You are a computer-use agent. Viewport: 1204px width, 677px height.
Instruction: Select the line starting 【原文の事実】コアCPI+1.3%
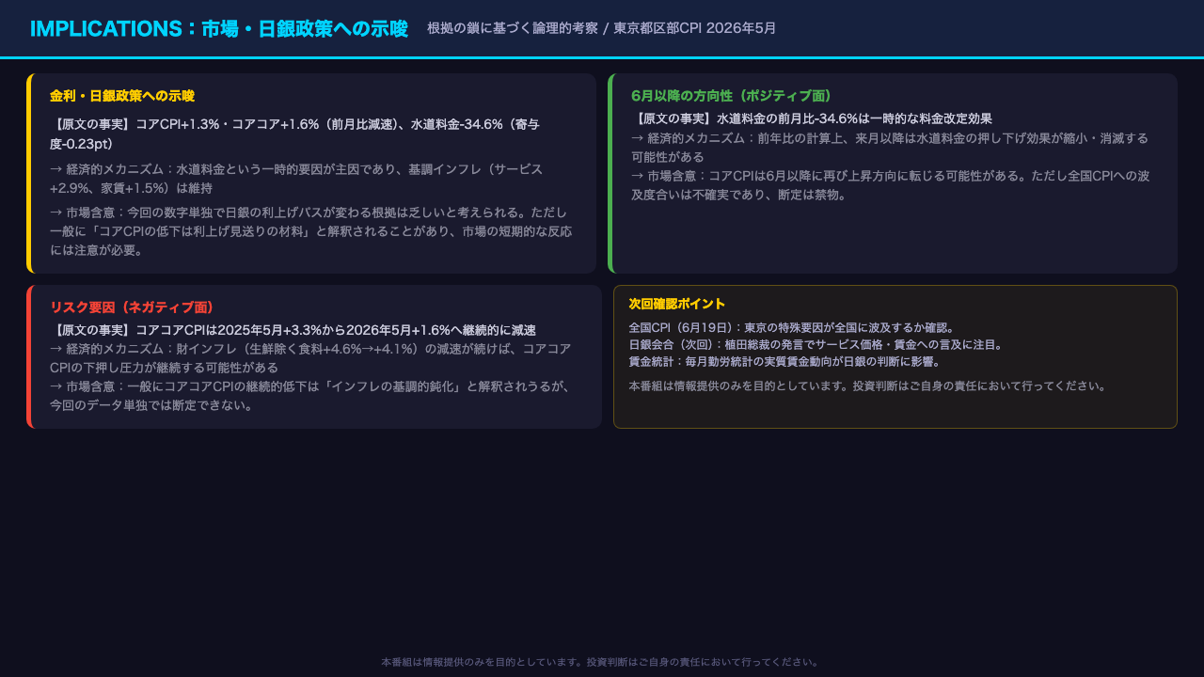[297, 134]
